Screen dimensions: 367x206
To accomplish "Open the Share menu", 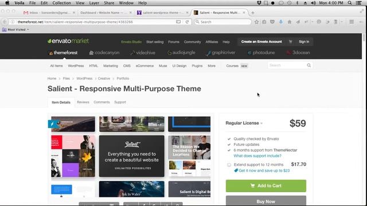I will 109,3.
